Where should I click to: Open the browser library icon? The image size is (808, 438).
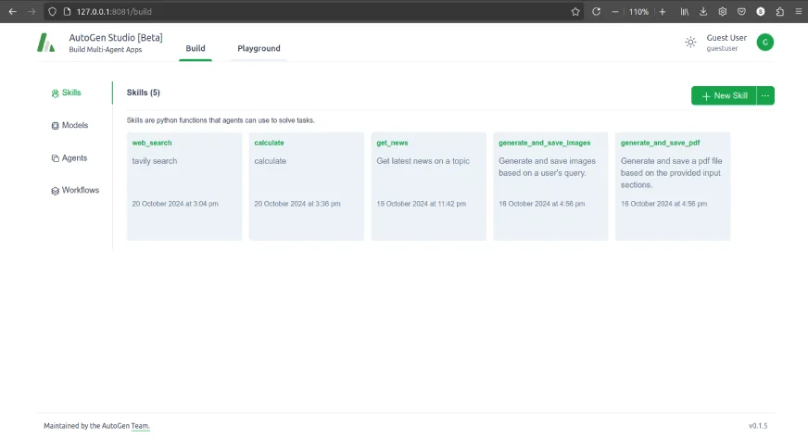[x=685, y=11]
